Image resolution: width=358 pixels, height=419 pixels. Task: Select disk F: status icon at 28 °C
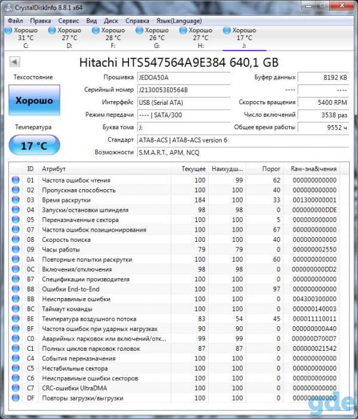96,31
